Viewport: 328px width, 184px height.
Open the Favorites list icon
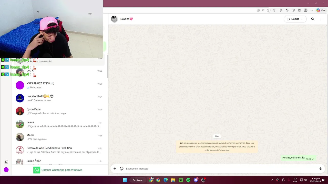(281, 10)
